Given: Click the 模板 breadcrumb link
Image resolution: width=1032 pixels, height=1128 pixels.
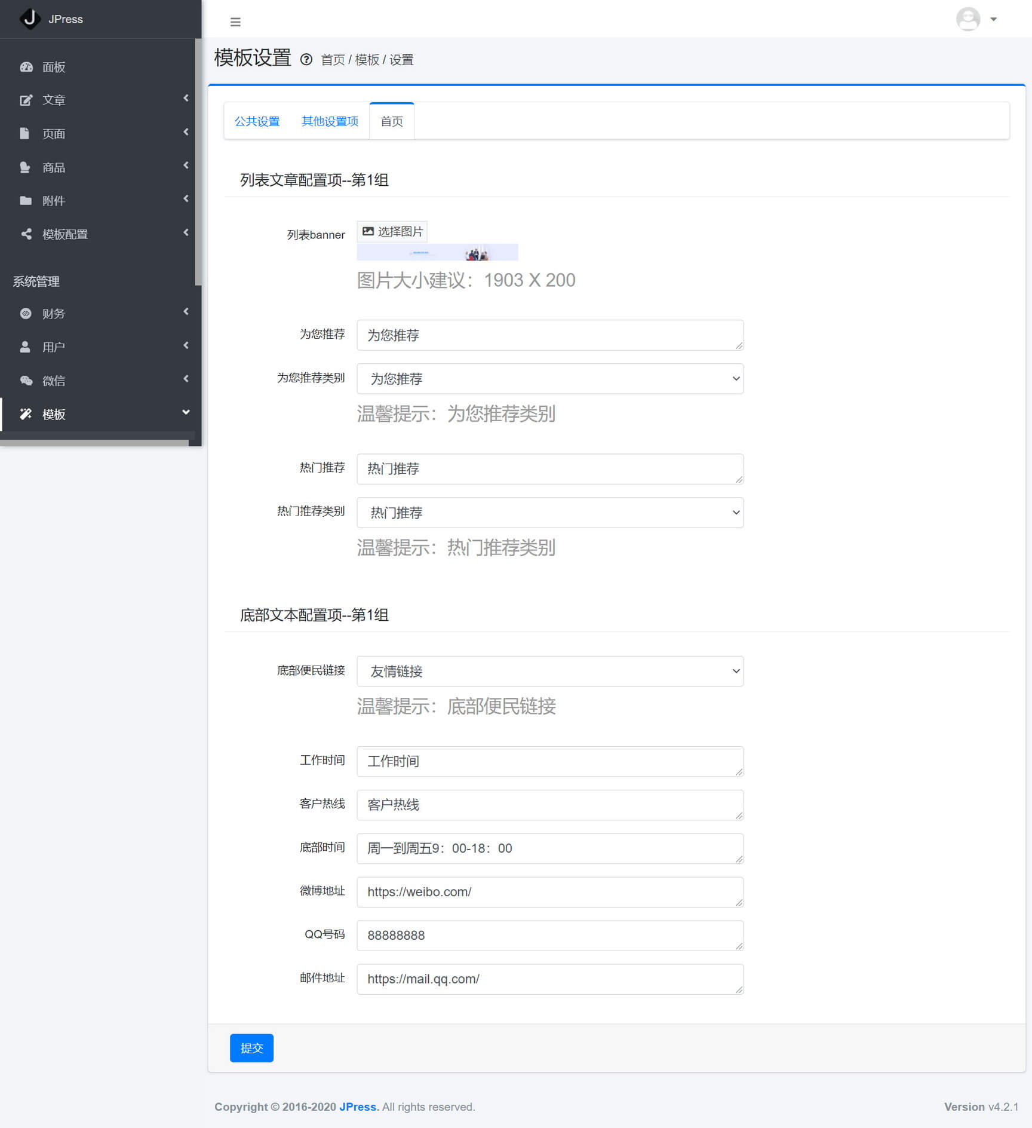Looking at the screenshot, I should [367, 60].
